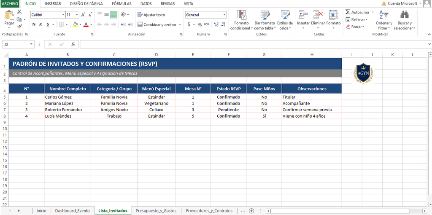Click the Cut scissors icon
The image size is (432, 215).
19,12
